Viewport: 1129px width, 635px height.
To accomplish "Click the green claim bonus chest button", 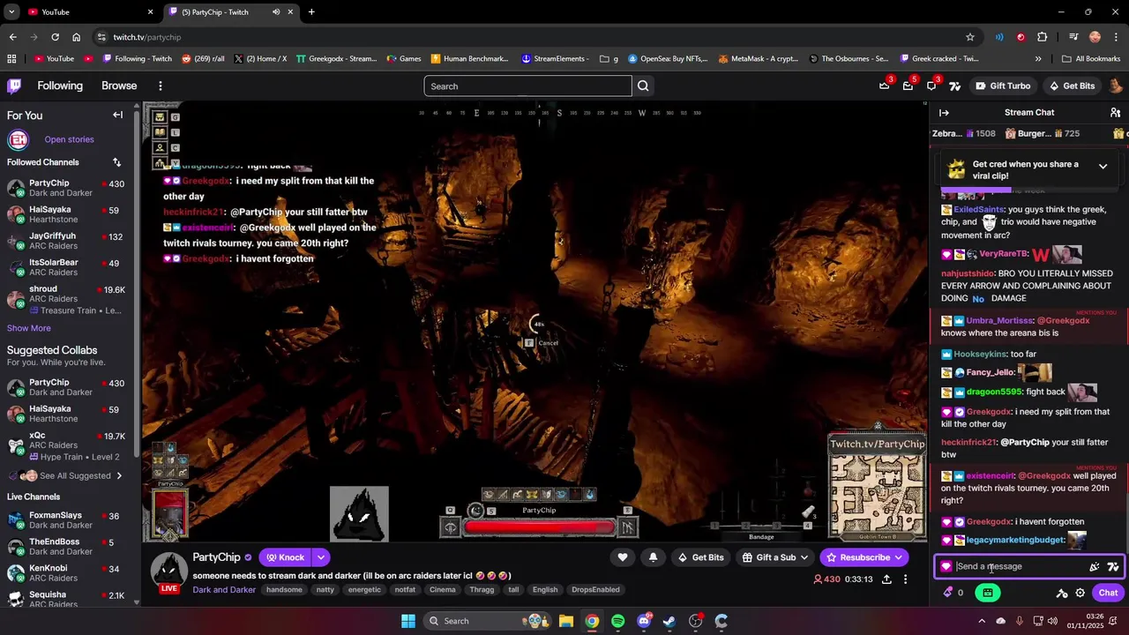I will 988,593.
